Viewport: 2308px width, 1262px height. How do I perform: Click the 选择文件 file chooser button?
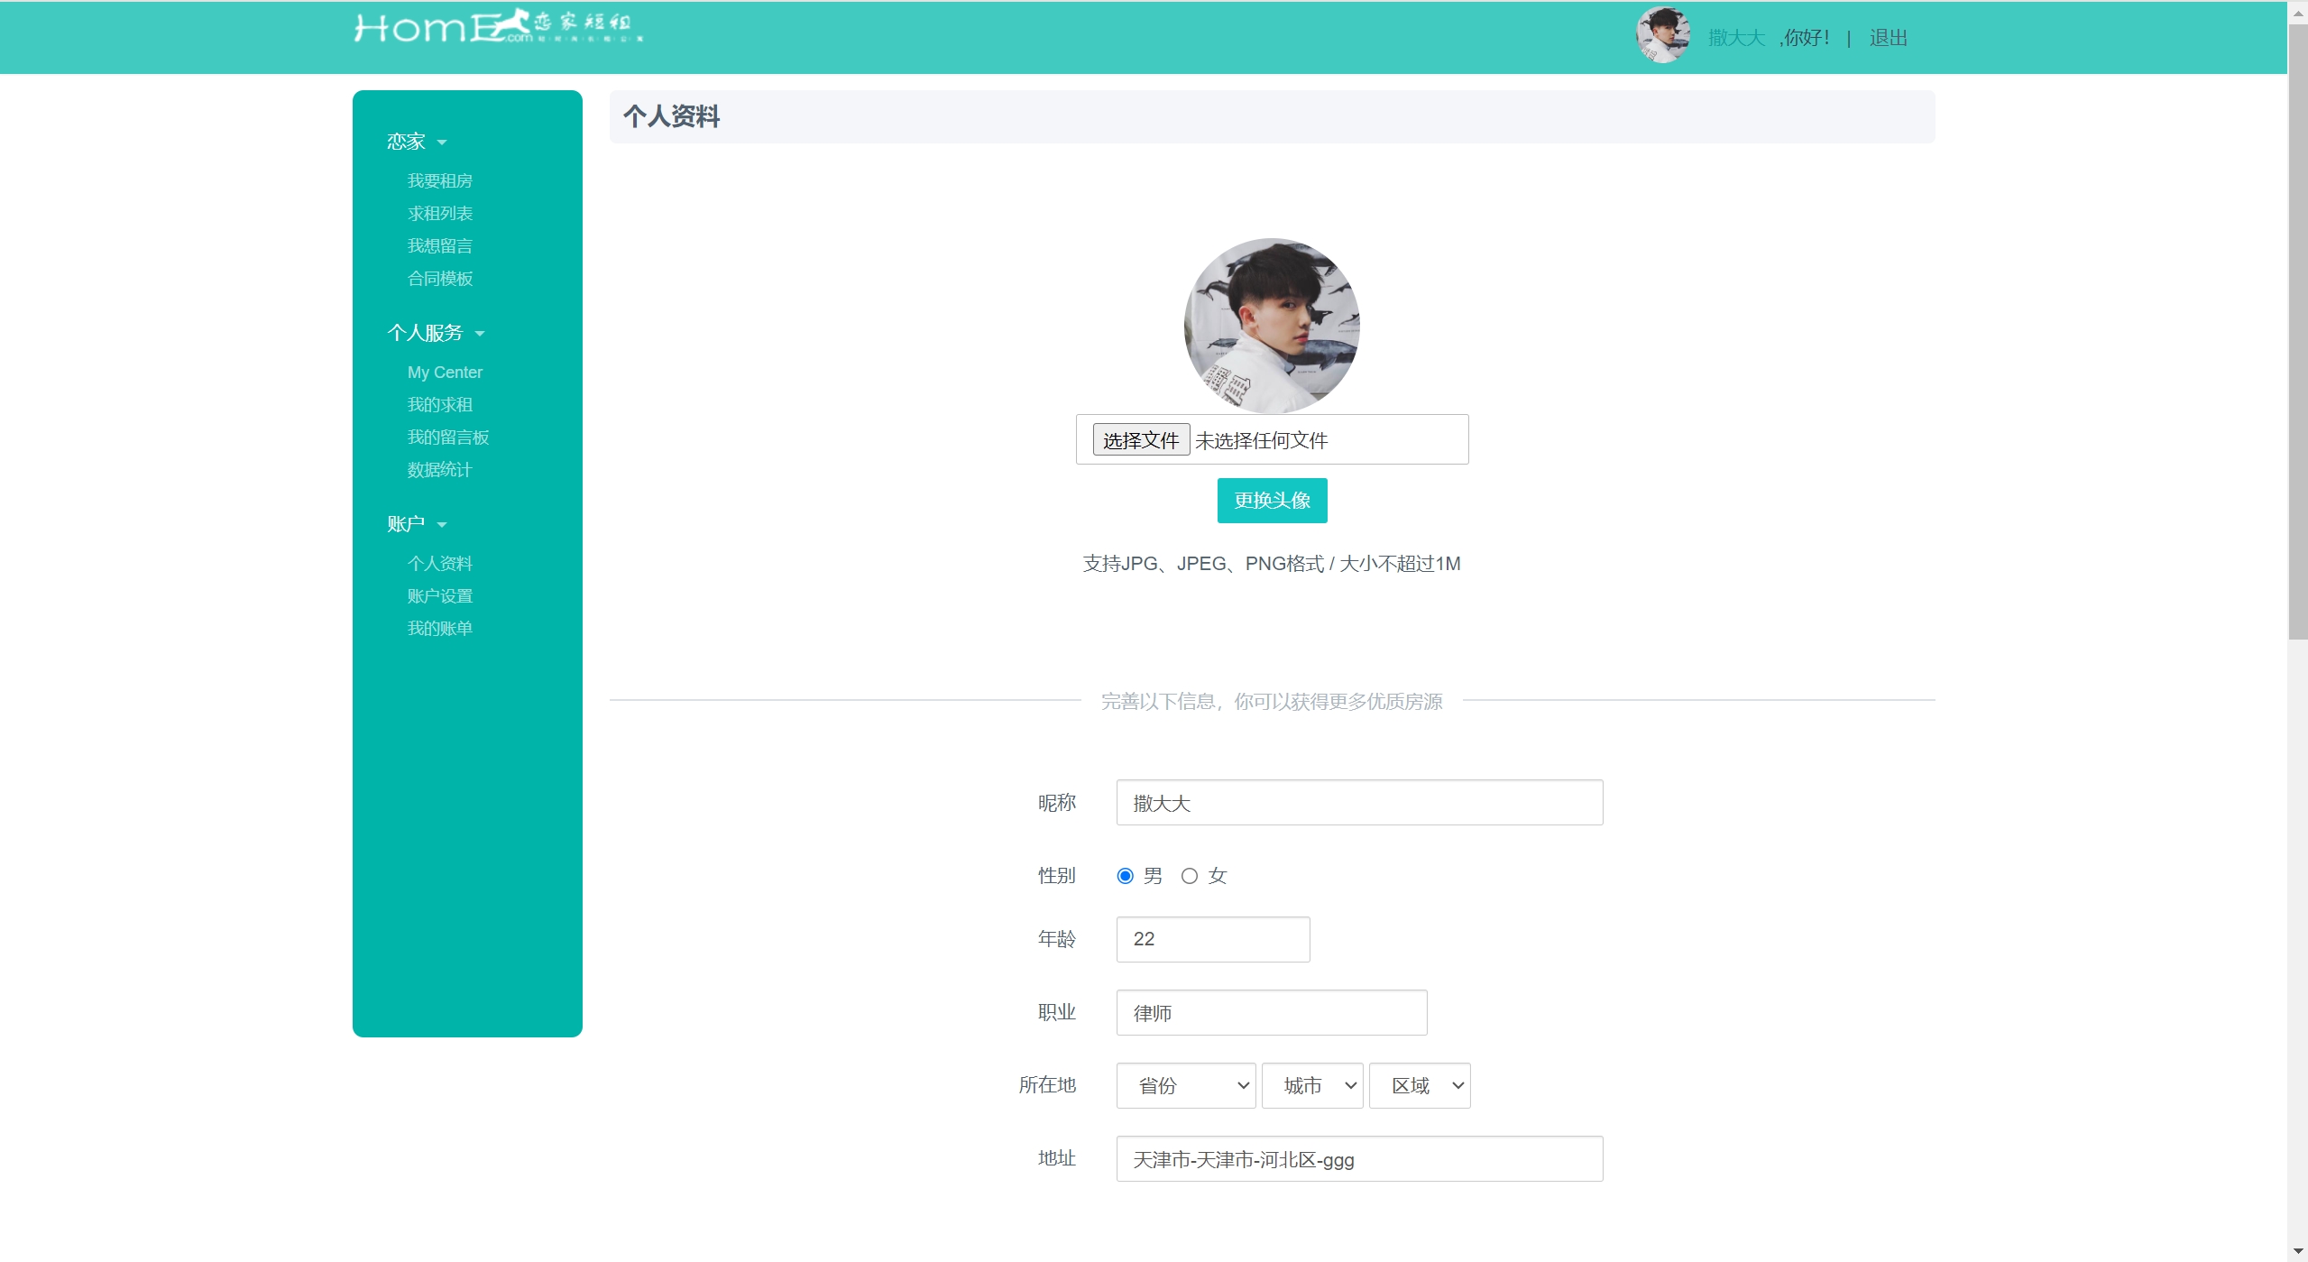[x=1140, y=440]
